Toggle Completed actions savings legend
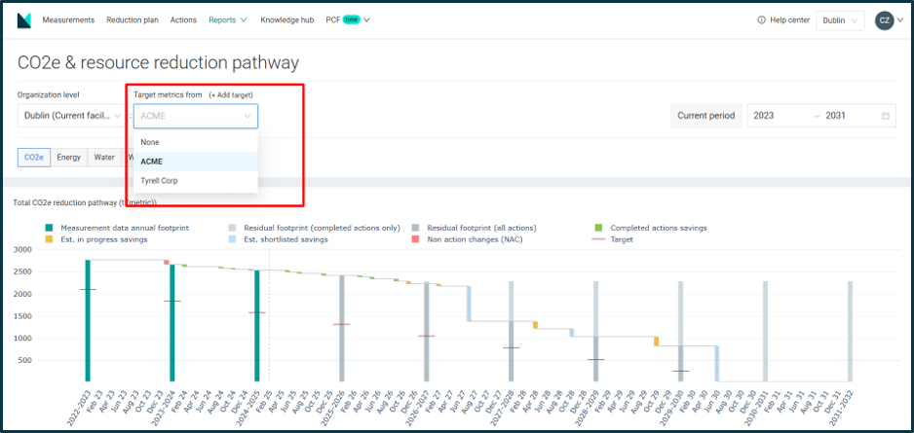The height and width of the screenshot is (433, 914). (x=651, y=228)
